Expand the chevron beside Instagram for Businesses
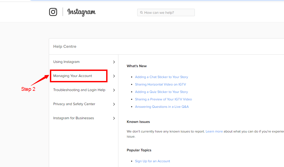 click(114, 118)
